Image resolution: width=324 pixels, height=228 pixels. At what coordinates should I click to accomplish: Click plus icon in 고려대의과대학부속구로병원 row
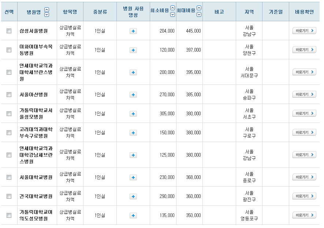point(133,133)
